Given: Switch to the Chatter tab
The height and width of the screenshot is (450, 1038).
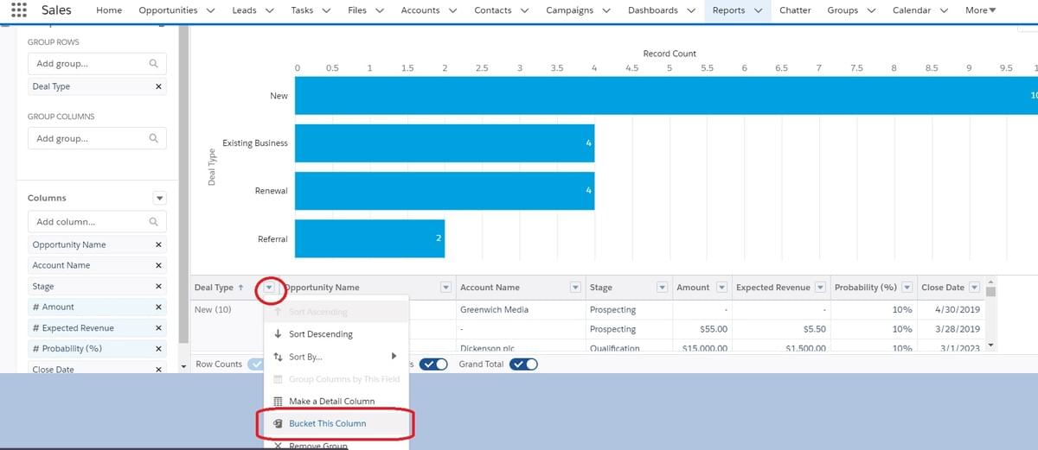Looking at the screenshot, I should pyautogui.click(x=795, y=10).
